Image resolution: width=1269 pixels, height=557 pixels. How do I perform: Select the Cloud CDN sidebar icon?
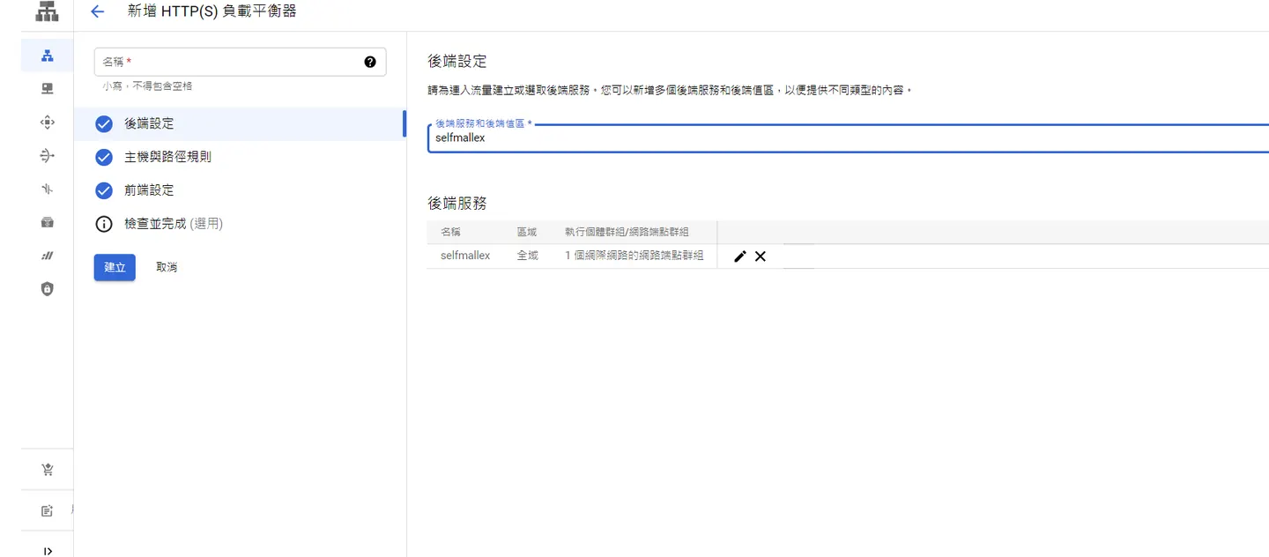(48, 123)
